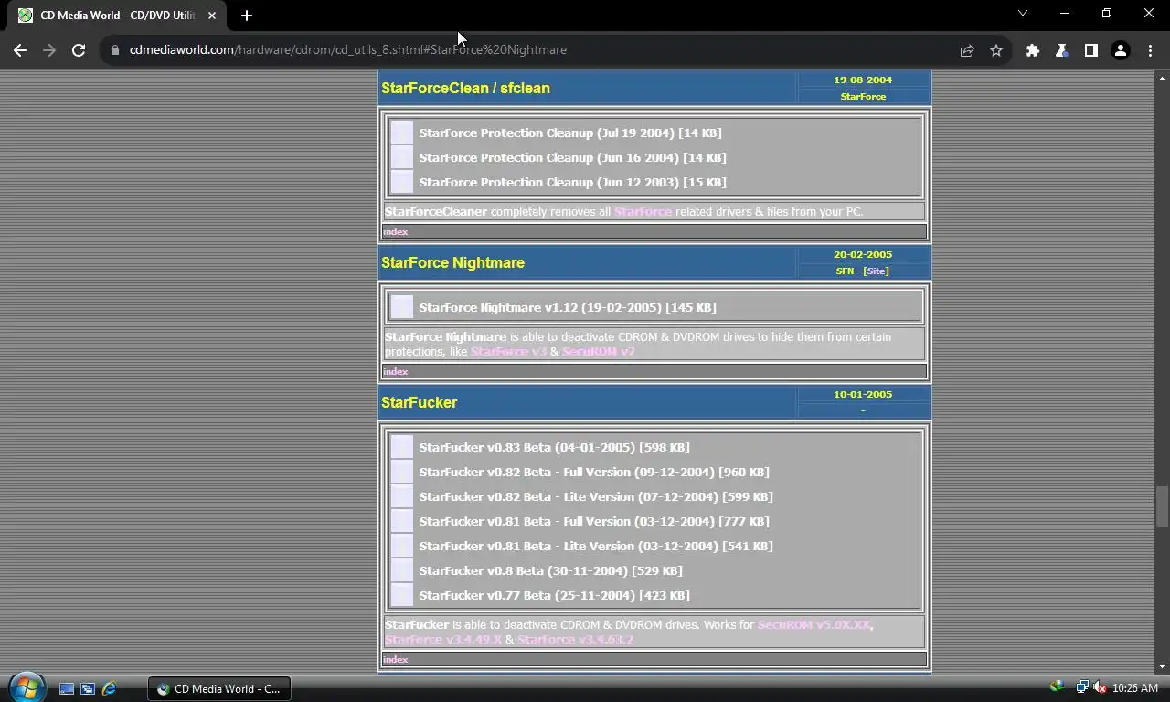The height and width of the screenshot is (702, 1170).
Task: Open StarForce v3.4.63.2 link
Action: click(575, 639)
